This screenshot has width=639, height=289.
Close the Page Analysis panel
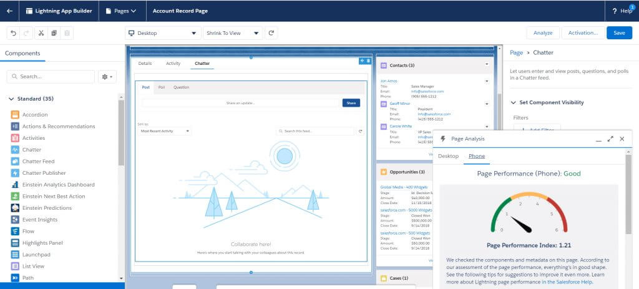pos(622,139)
